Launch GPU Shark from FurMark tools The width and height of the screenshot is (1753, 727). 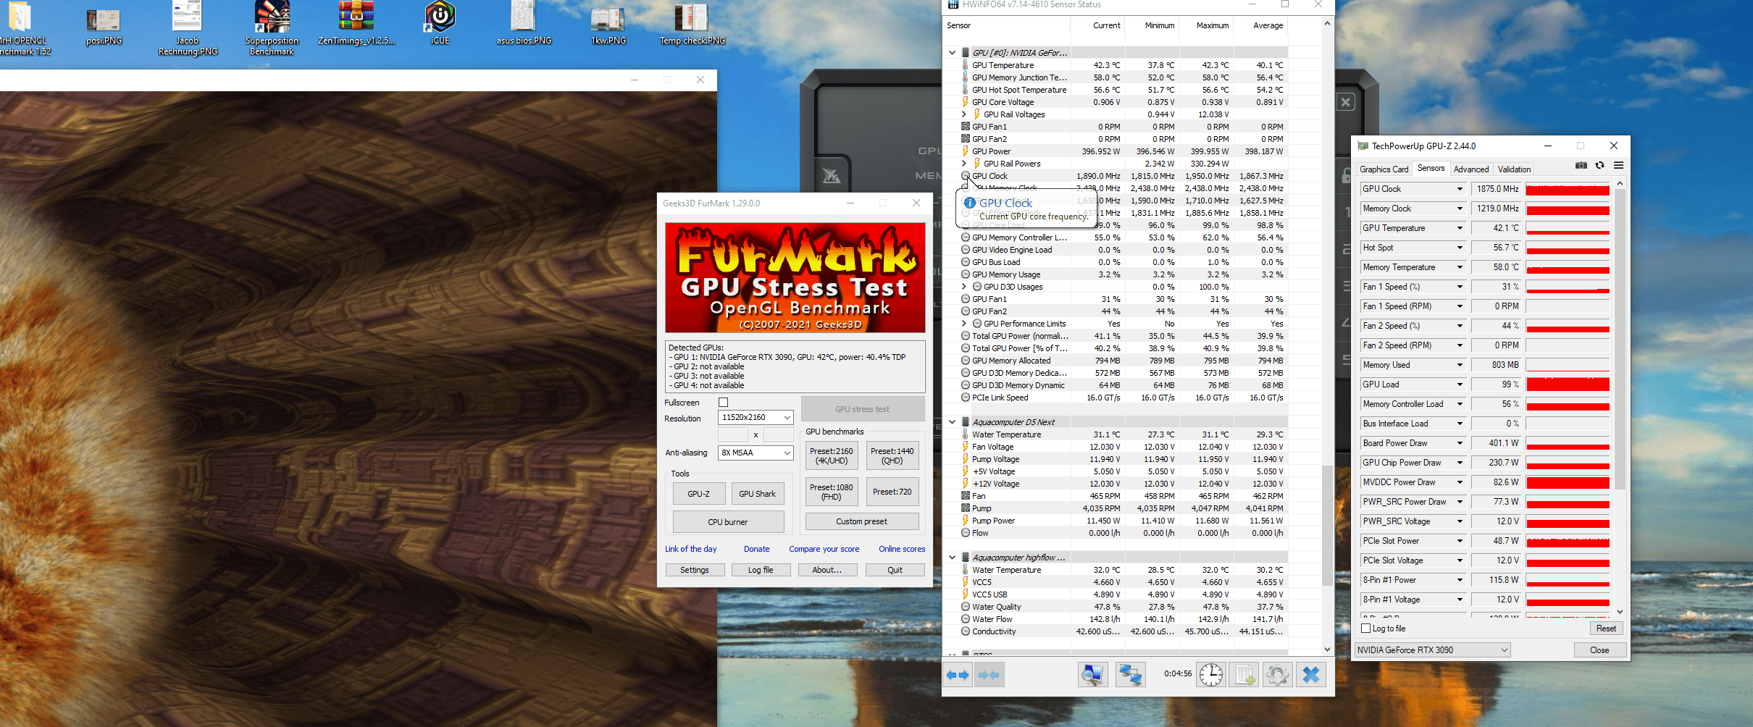(x=757, y=494)
